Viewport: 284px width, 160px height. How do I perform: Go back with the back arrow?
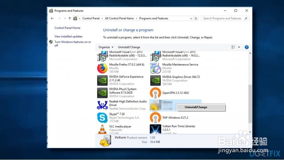pyautogui.click(x=52, y=18)
